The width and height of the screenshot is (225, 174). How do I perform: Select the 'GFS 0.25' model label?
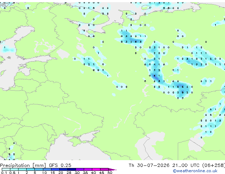coord(60,165)
